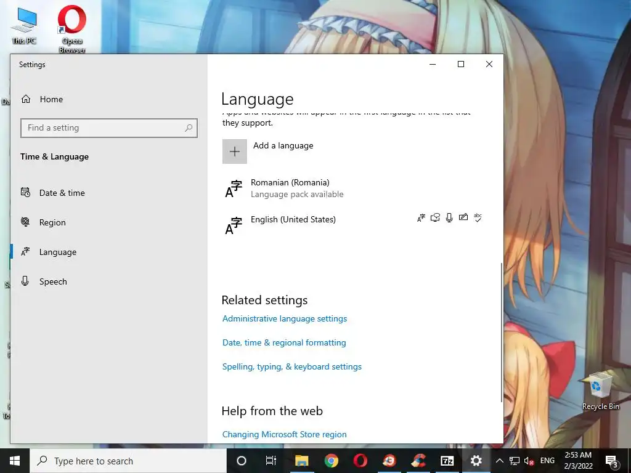Screen dimensions: 631x473
Task: Click in the Find a setting search box
Action: (x=108, y=128)
